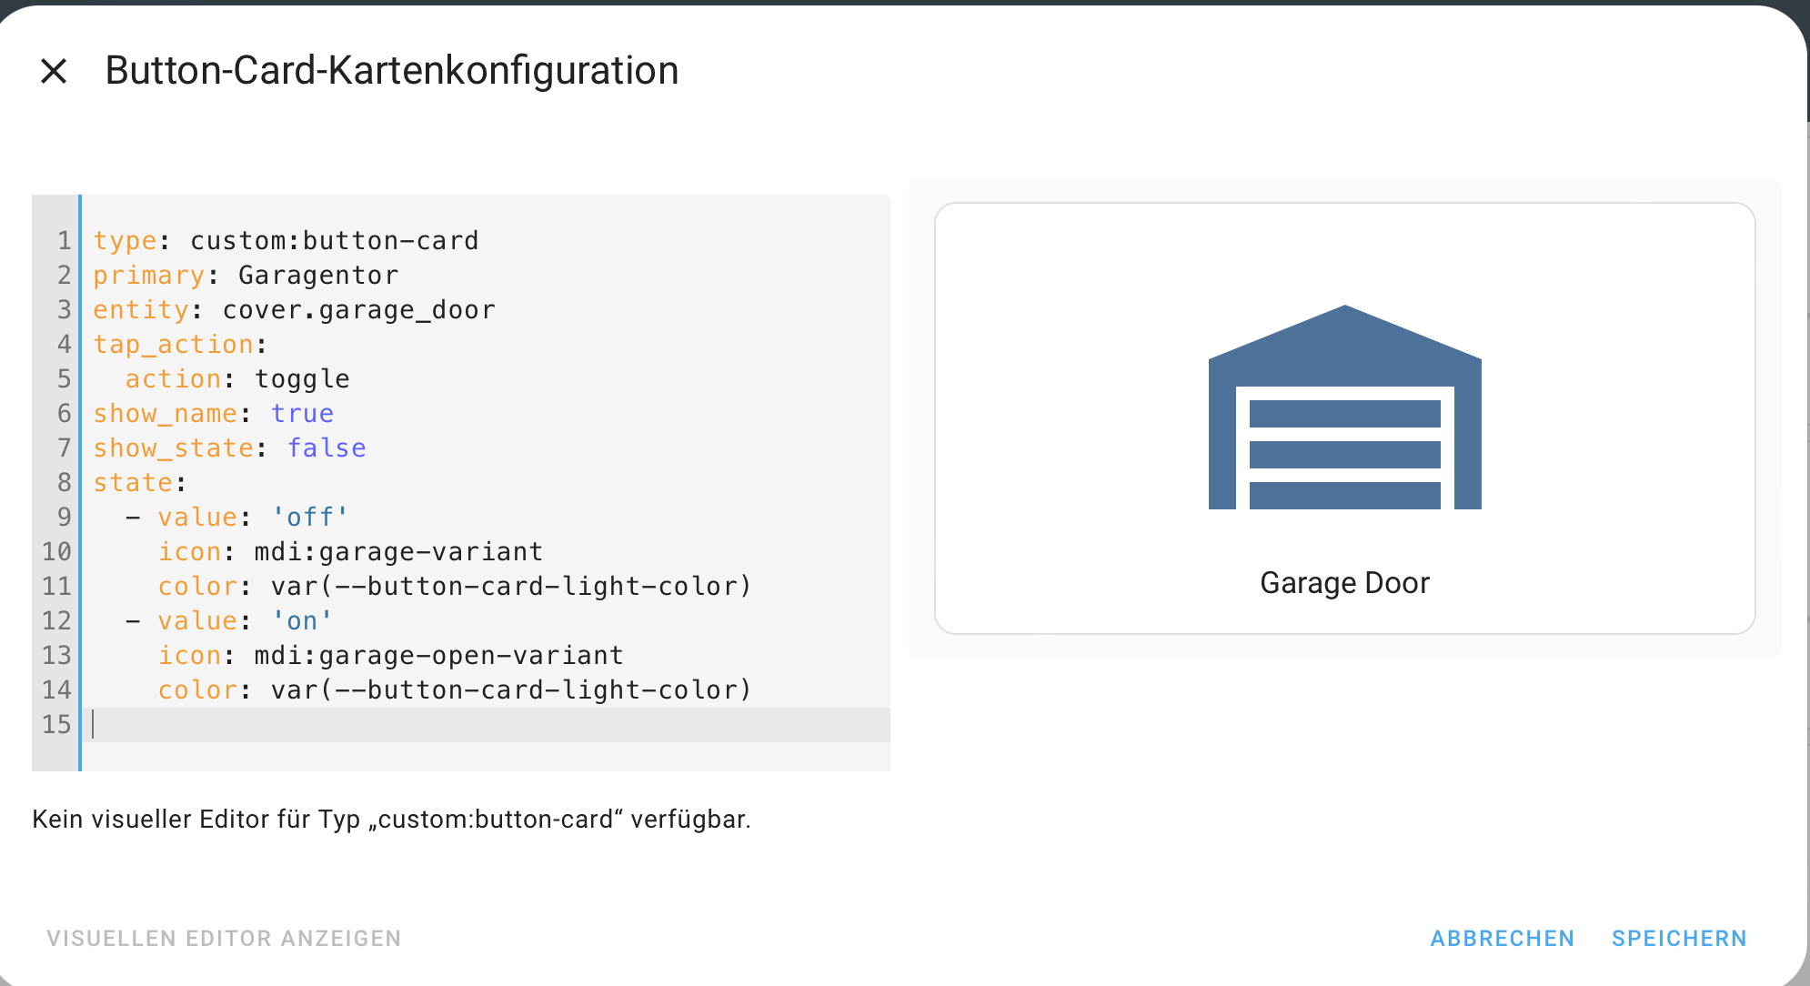Click the "false" value of show_state

point(327,448)
